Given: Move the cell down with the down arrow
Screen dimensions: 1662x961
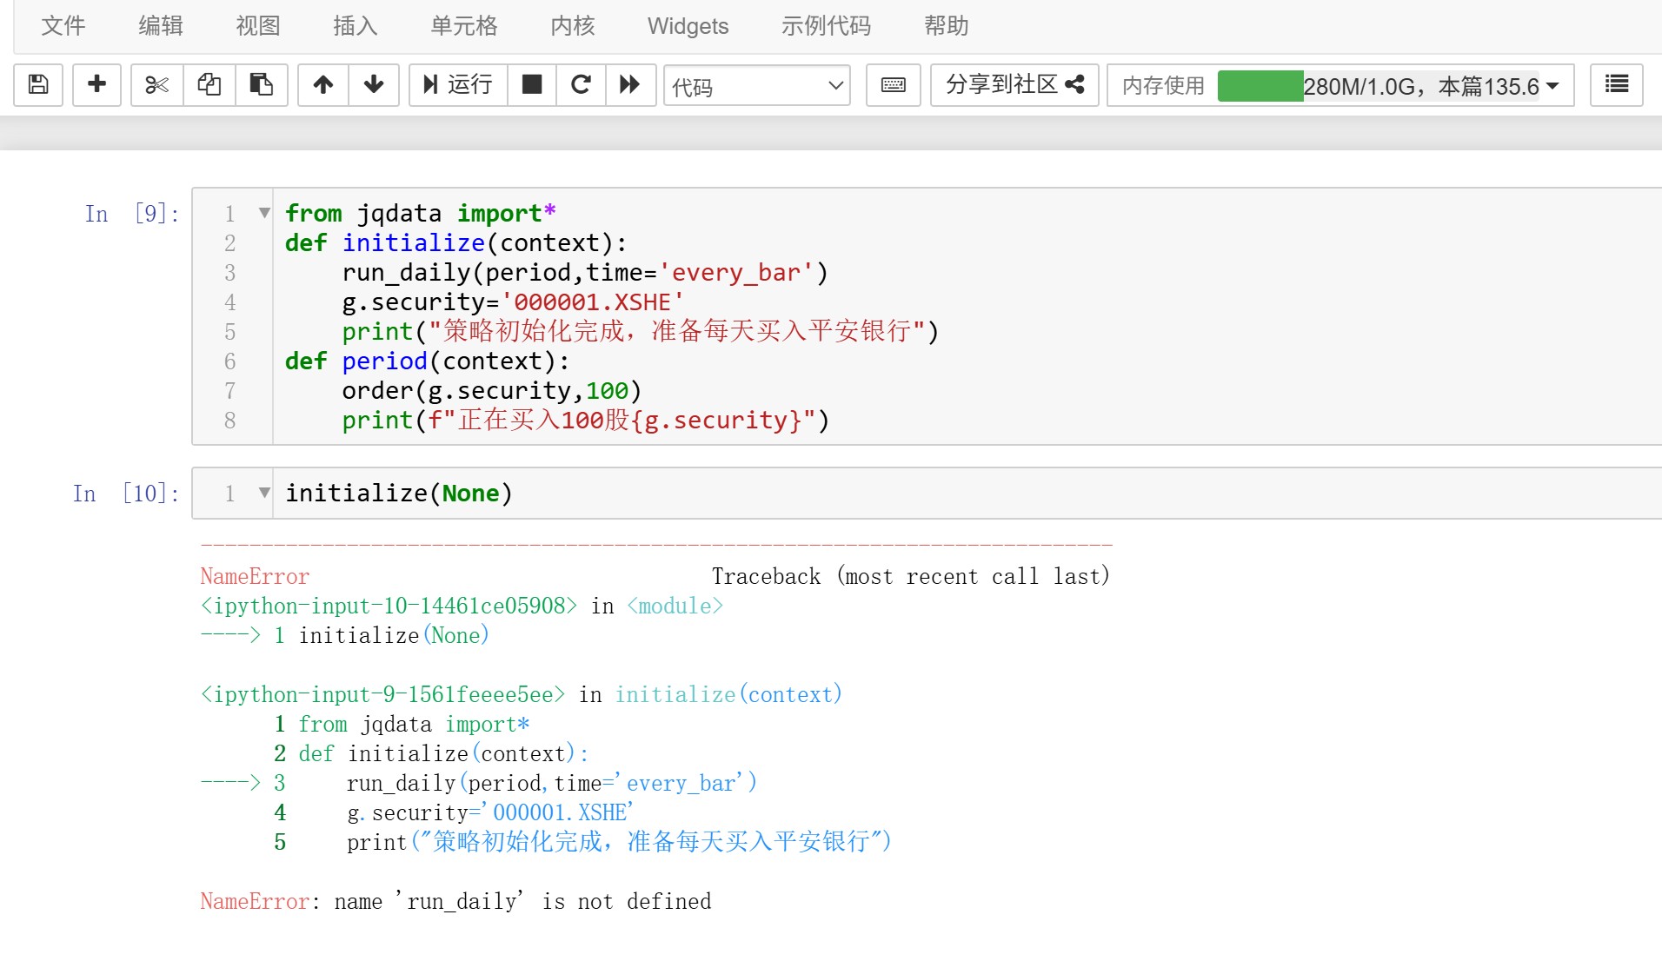Looking at the screenshot, I should tap(374, 84).
